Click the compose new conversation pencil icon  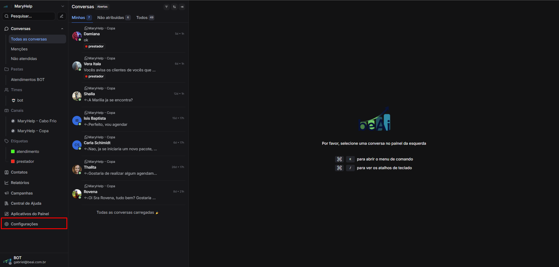point(61,16)
